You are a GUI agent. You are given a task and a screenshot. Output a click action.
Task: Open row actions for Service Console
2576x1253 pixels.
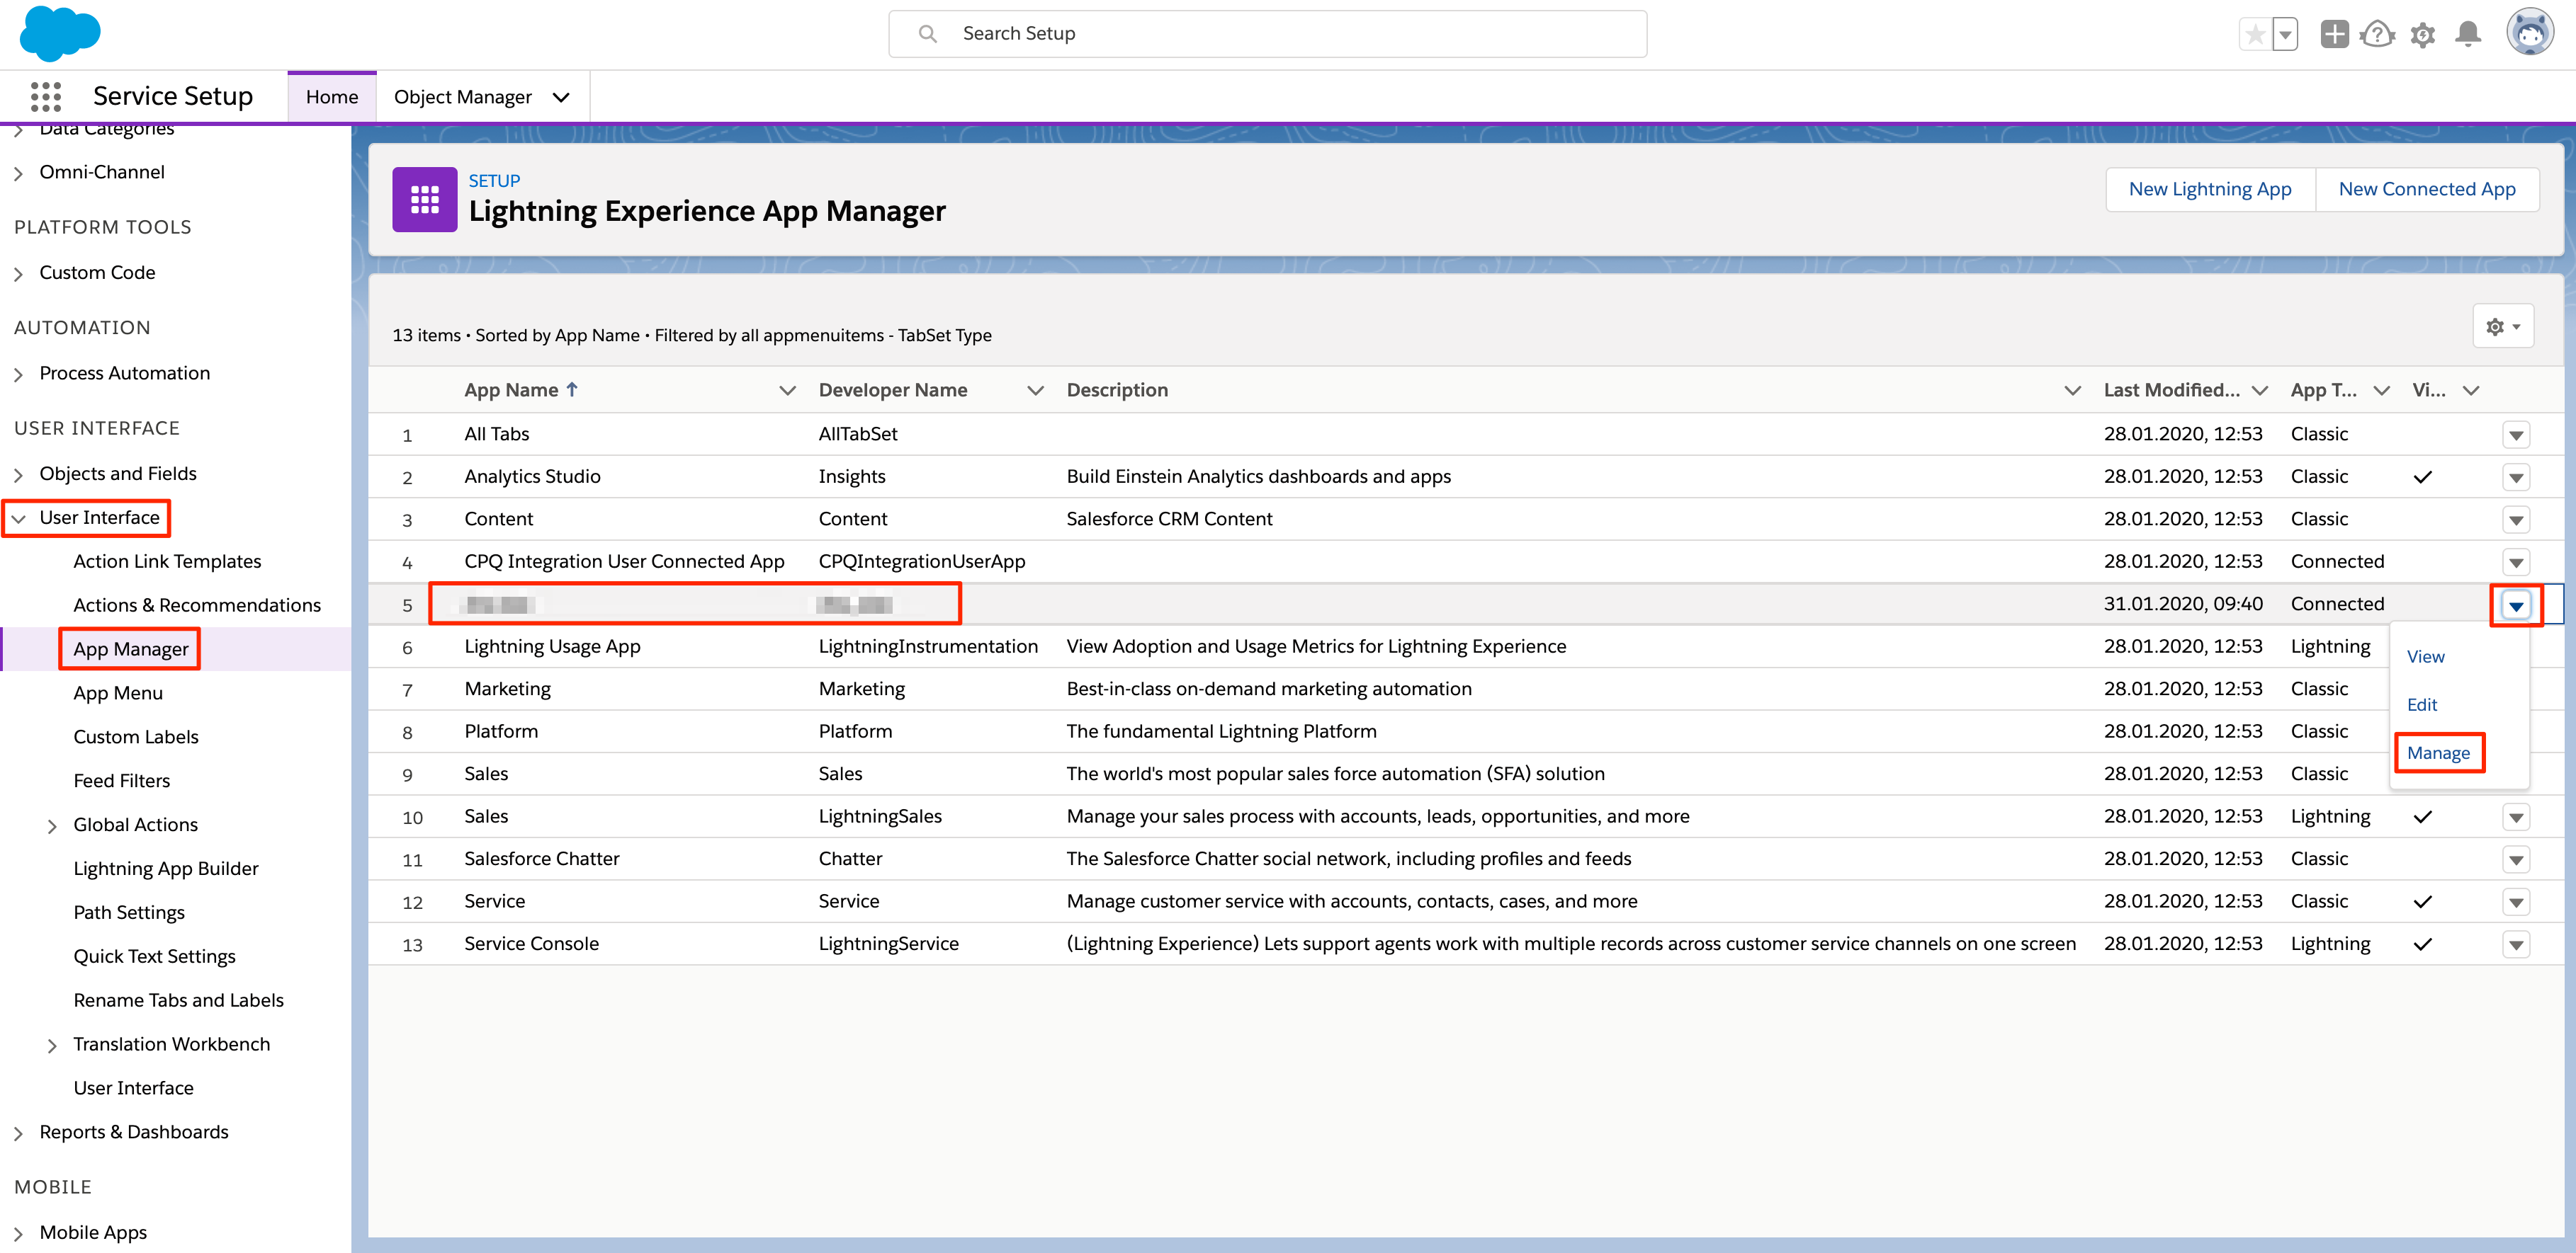(x=2516, y=944)
